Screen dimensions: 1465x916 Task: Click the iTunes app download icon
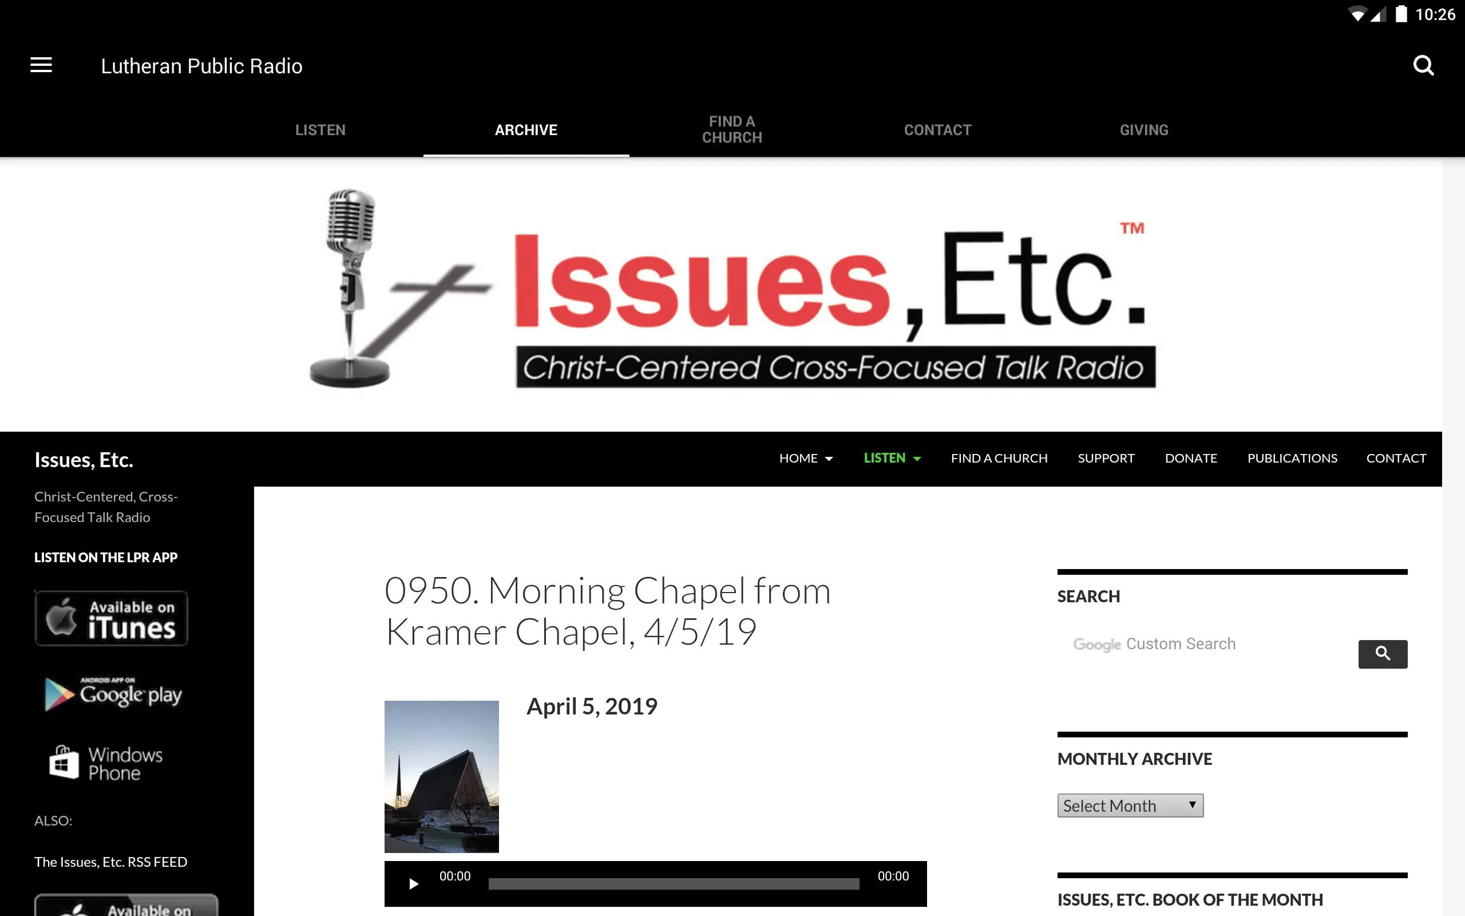[112, 618]
